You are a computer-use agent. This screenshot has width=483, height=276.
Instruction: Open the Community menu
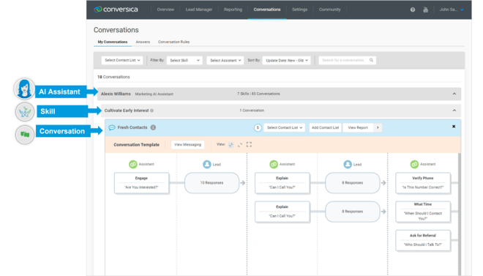click(x=329, y=10)
